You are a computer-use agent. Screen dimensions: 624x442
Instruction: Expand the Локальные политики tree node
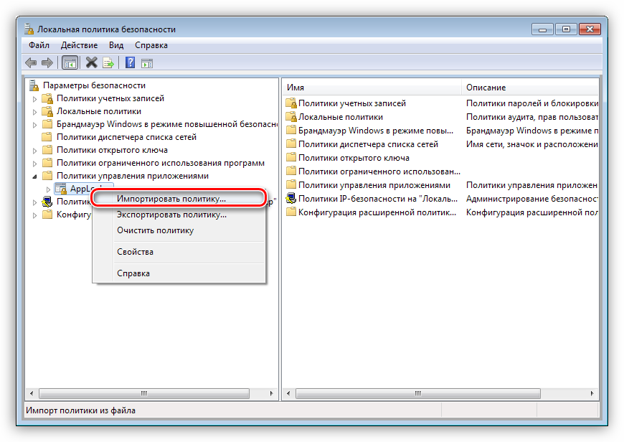34,112
